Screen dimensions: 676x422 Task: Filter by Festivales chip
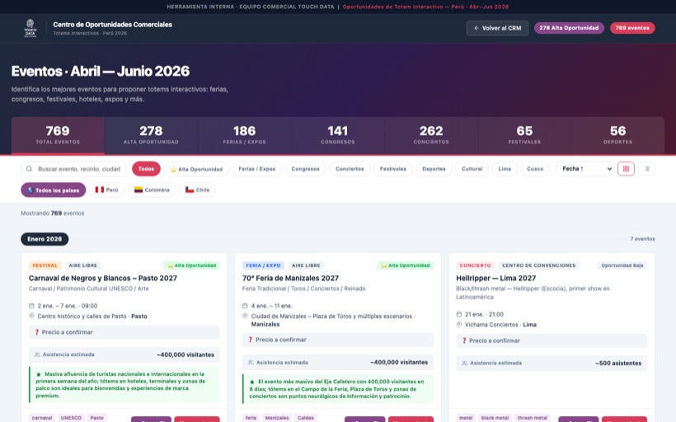(393, 169)
